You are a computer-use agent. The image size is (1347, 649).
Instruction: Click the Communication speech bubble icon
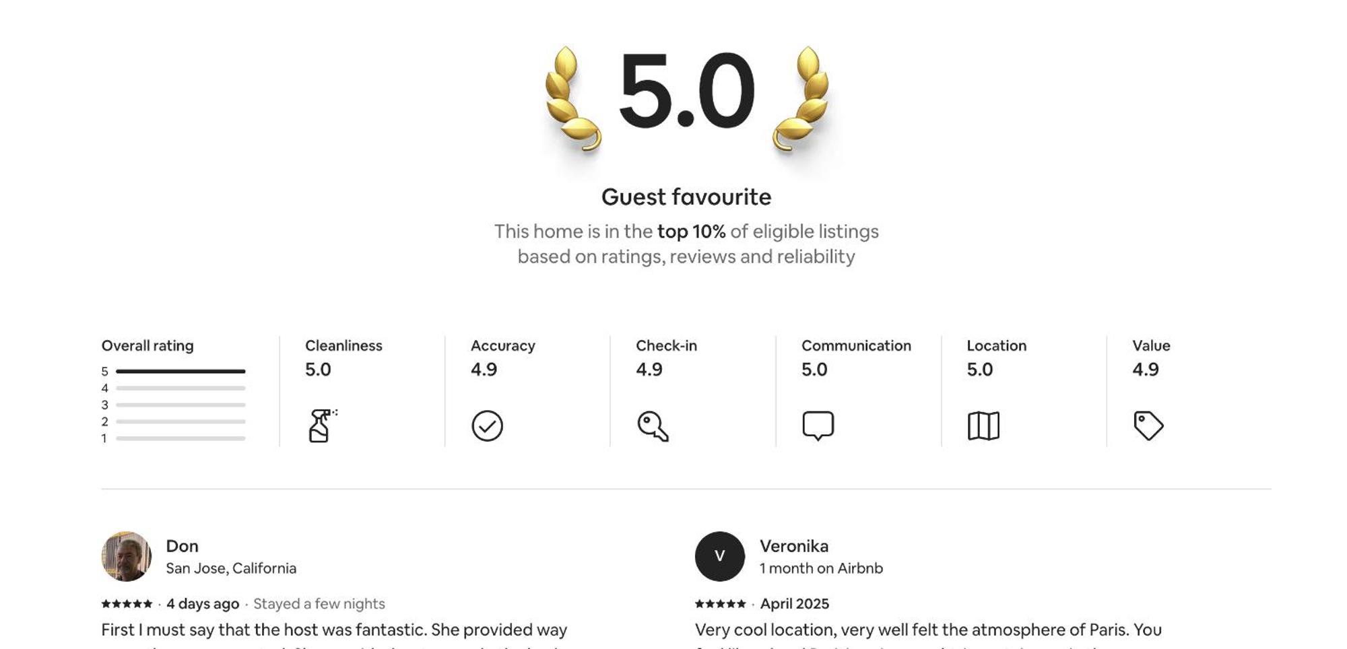point(818,426)
